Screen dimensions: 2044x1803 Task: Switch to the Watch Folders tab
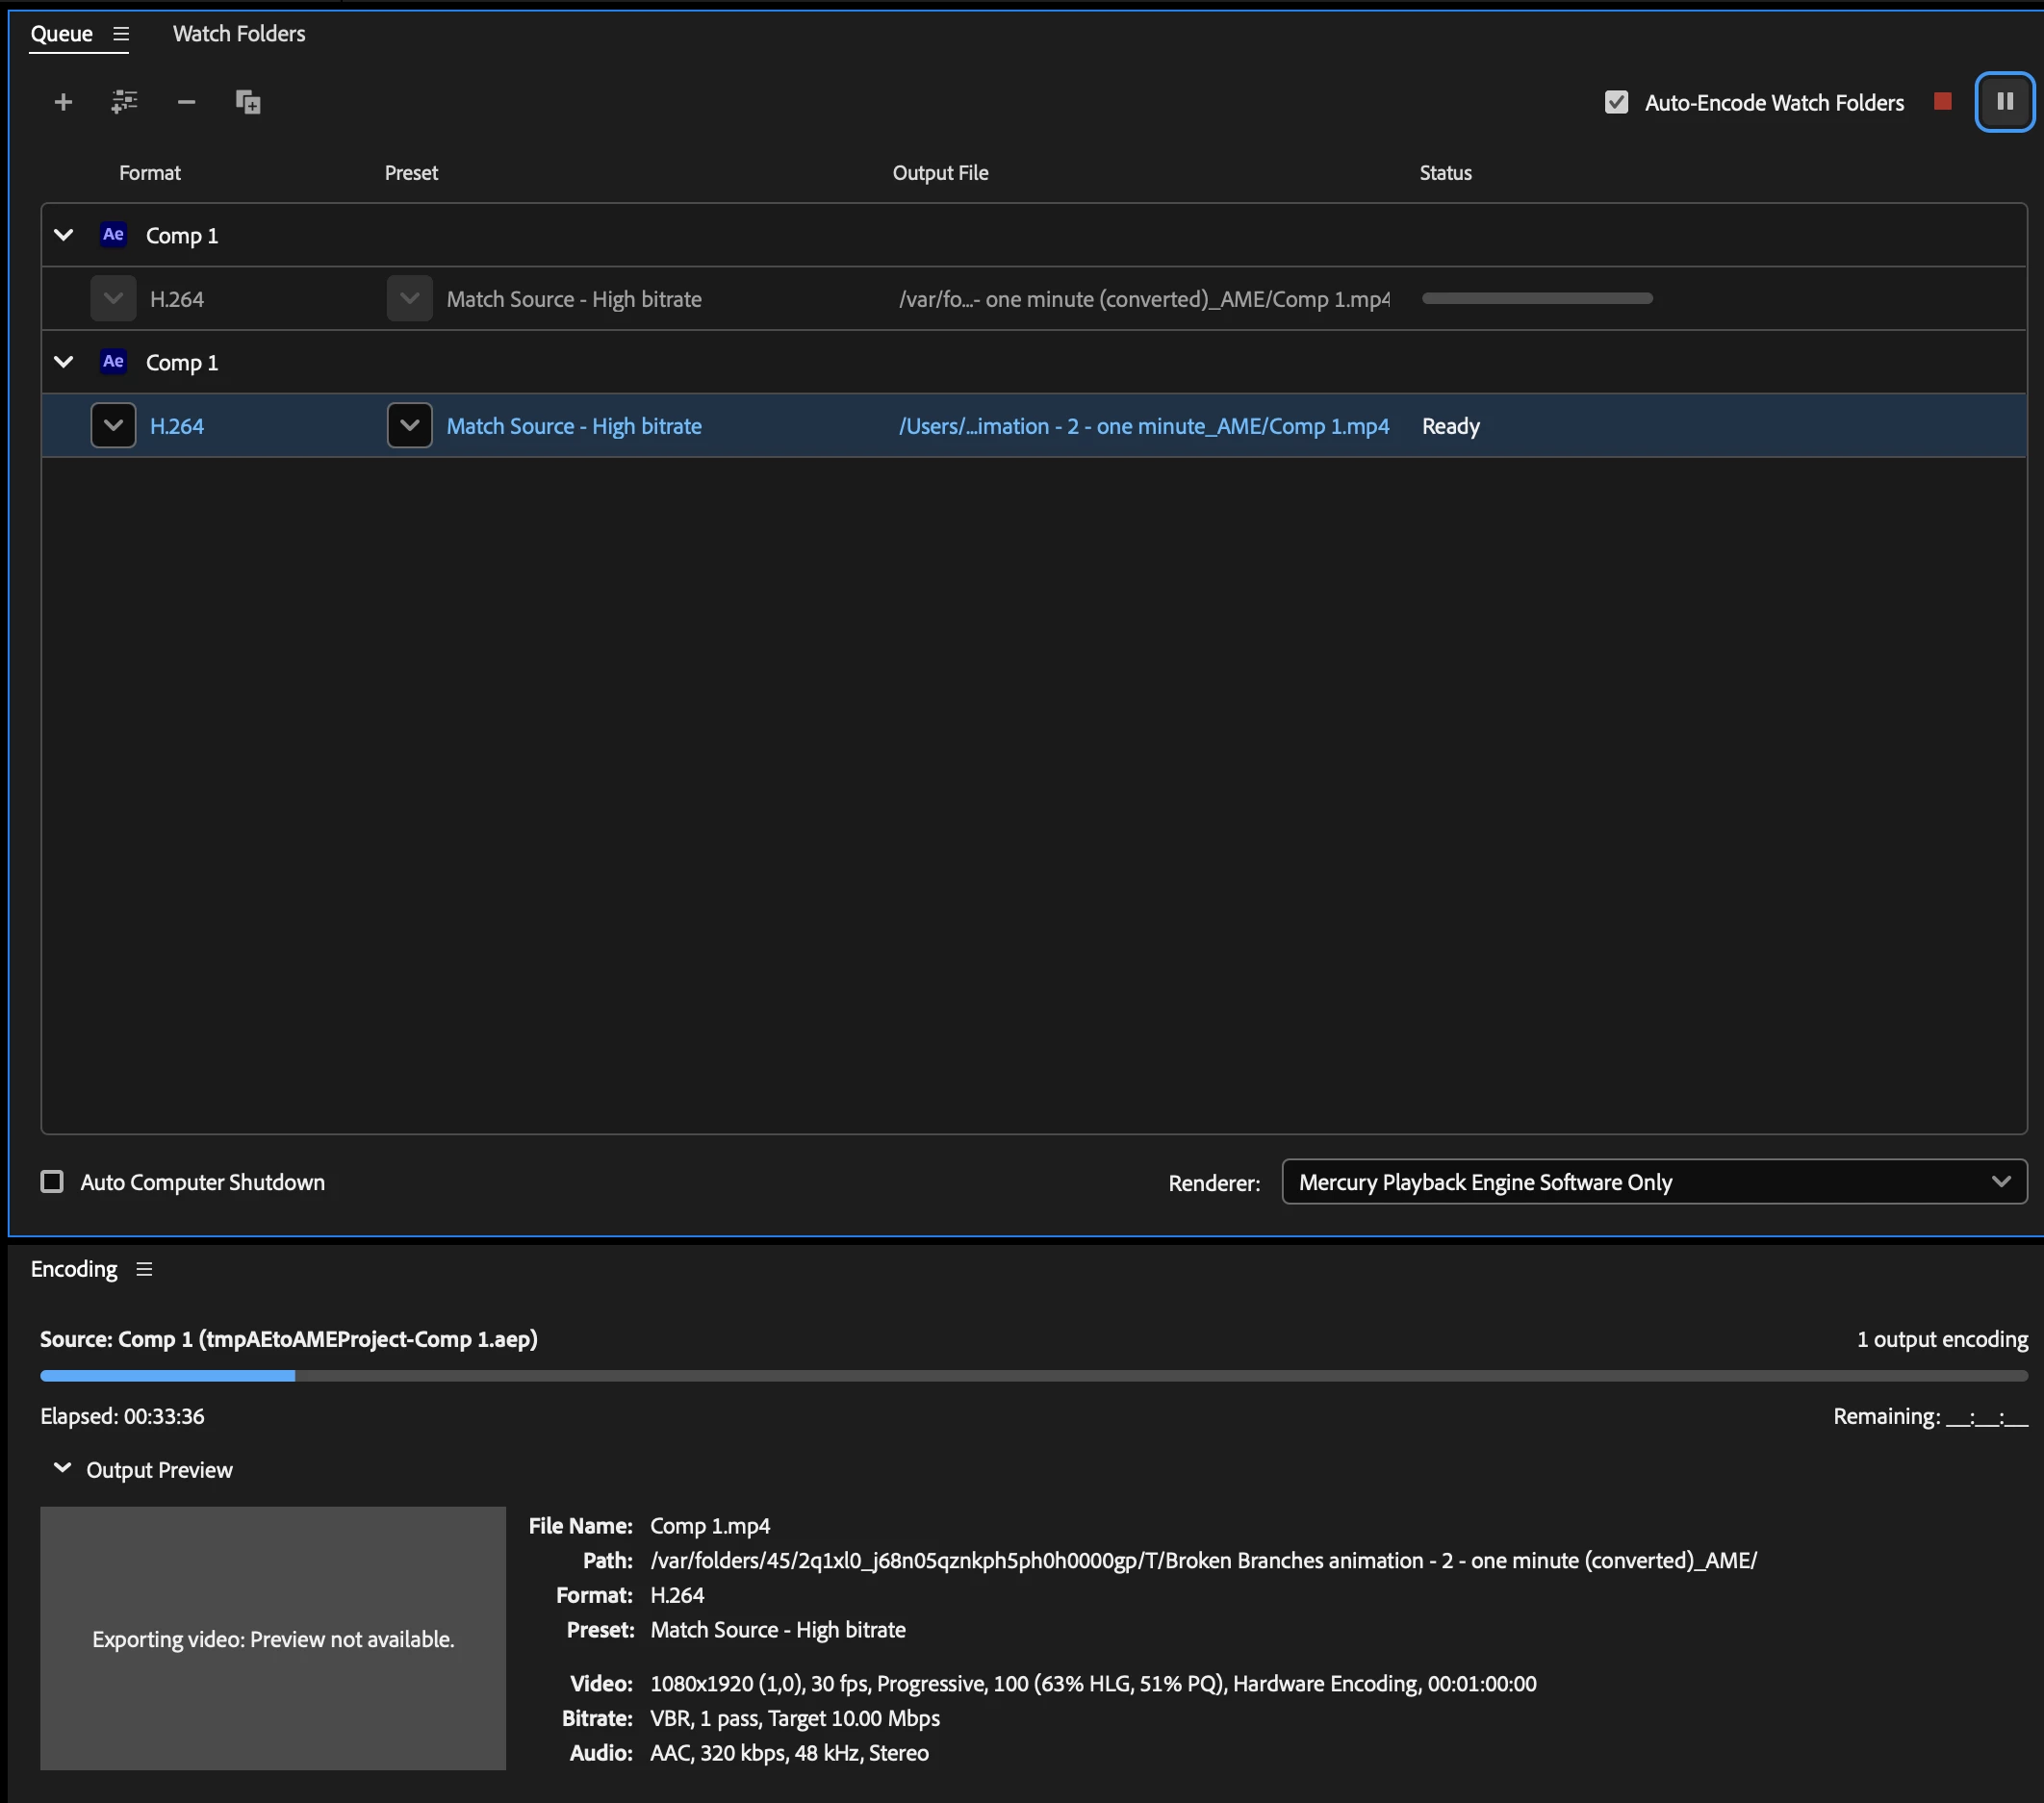click(x=239, y=34)
